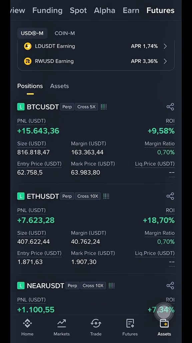Open the Trade section
The height and width of the screenshot is (343, 192).
point(96,327)
